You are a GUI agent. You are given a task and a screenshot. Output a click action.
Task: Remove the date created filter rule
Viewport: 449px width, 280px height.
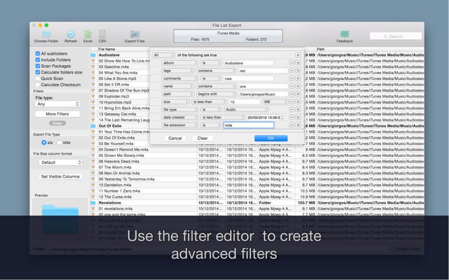291,117
